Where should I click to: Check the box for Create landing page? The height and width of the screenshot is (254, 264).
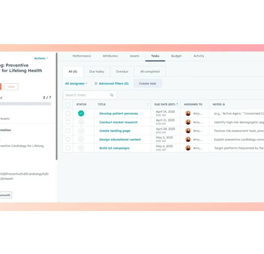[x=68, y=130]
